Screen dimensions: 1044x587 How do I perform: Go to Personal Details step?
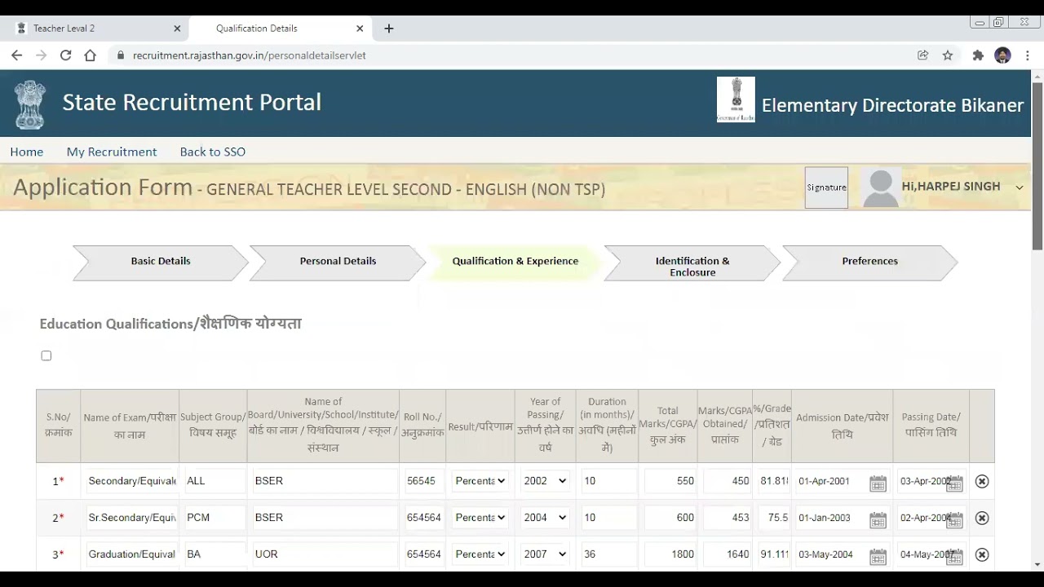point(338,263)
